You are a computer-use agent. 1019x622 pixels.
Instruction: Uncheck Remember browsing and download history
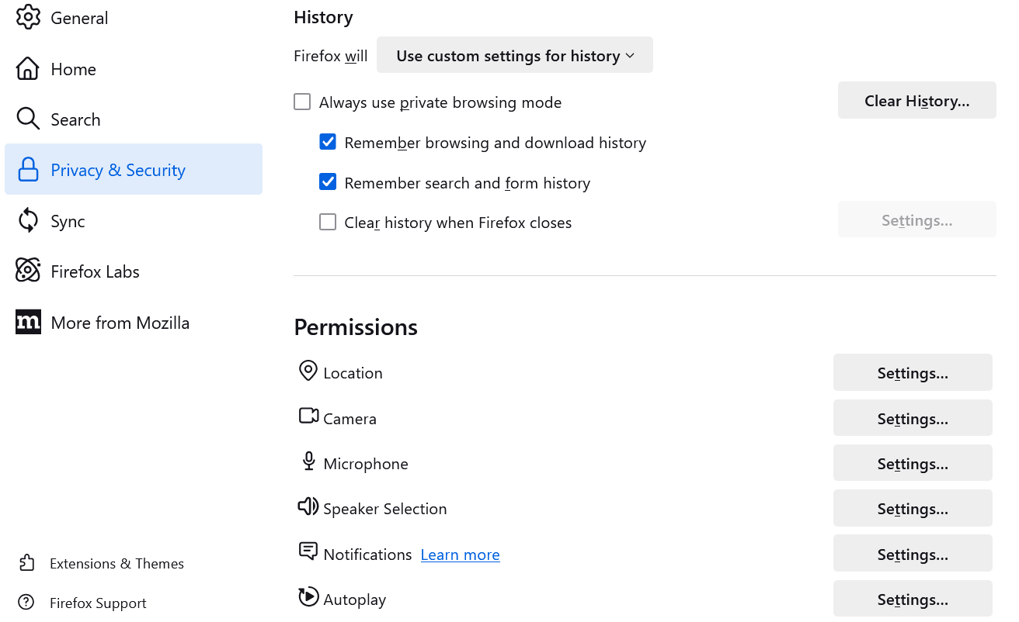tap(328, 142)
